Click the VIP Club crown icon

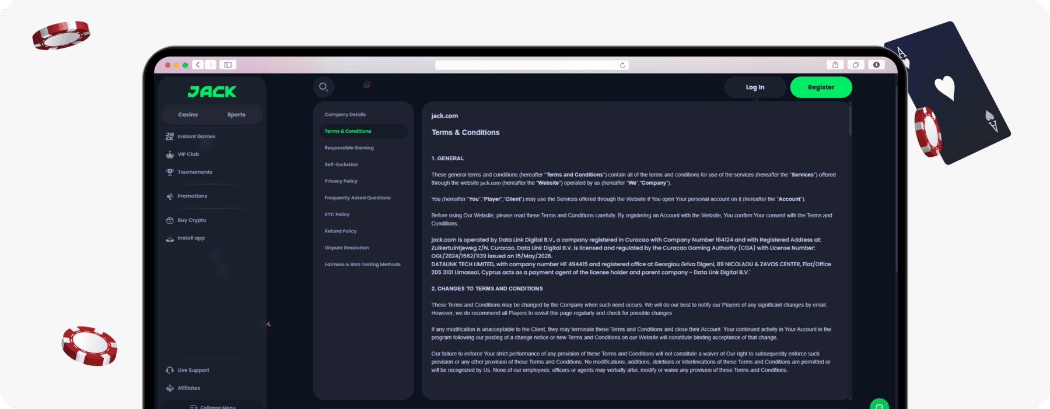click(x=170, y=154)
